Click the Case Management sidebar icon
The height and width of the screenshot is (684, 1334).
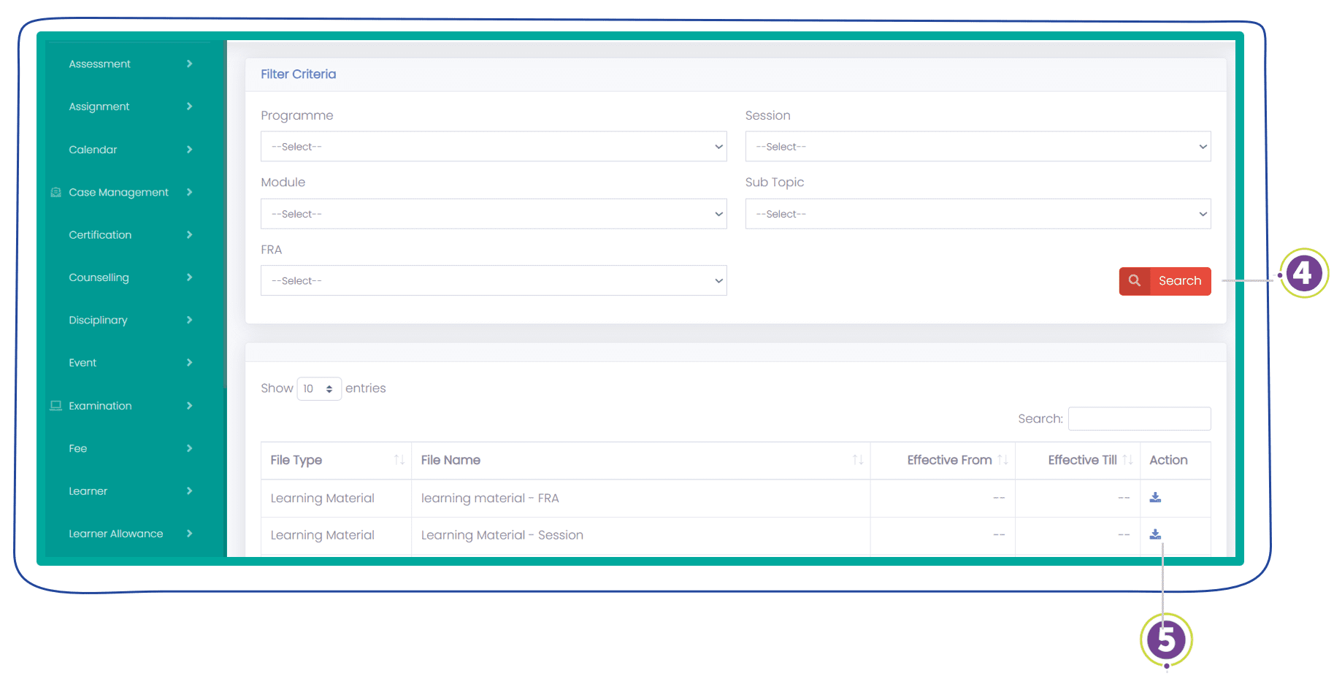click(x=55, y=193)
